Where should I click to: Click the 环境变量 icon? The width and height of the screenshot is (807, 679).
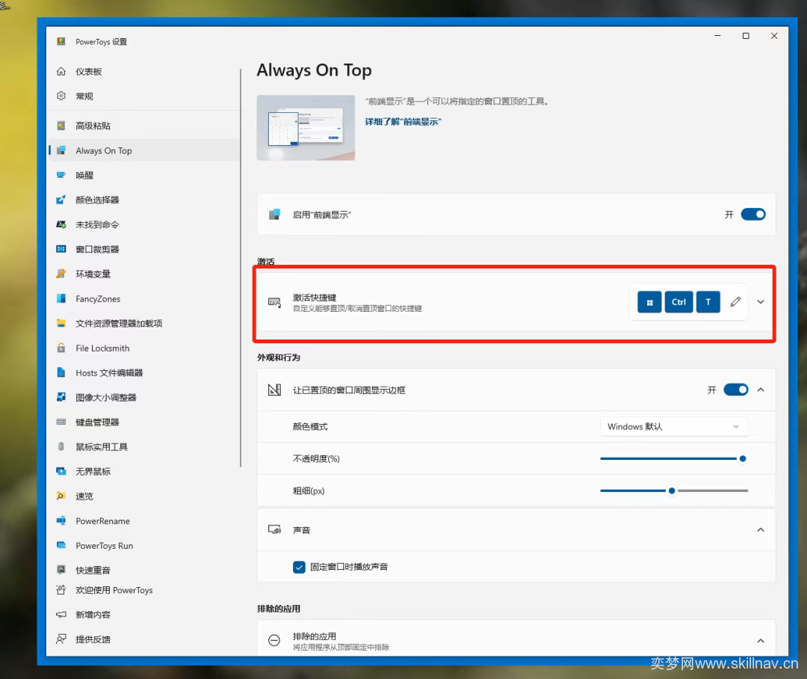point(61,274)
